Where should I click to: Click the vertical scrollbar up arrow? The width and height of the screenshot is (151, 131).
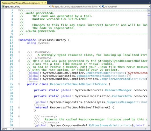149,13
